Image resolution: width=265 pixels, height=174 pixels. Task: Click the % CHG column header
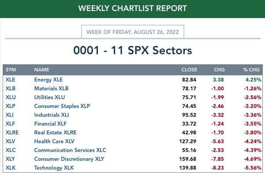[251, 70]
